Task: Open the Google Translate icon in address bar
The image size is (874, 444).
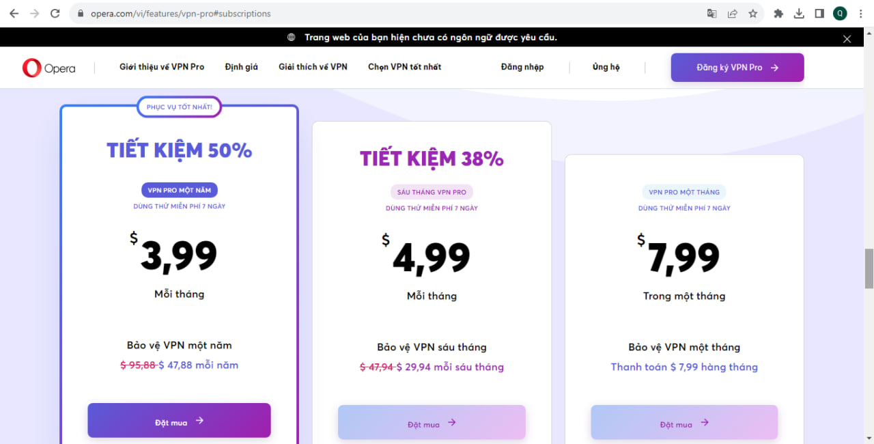Action: tap(711, 14)
